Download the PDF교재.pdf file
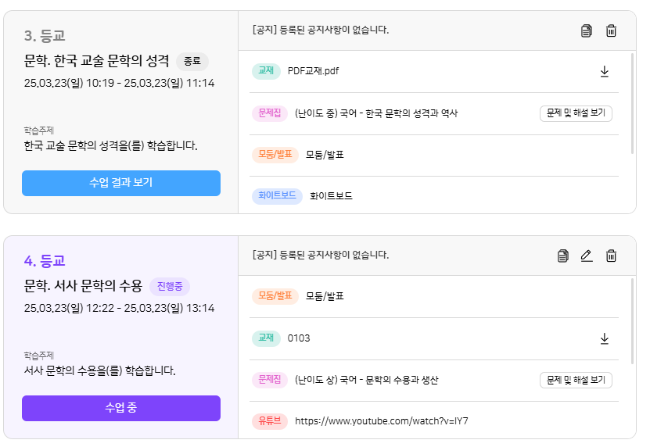This screenshot has height=447, width=650. 604,71
